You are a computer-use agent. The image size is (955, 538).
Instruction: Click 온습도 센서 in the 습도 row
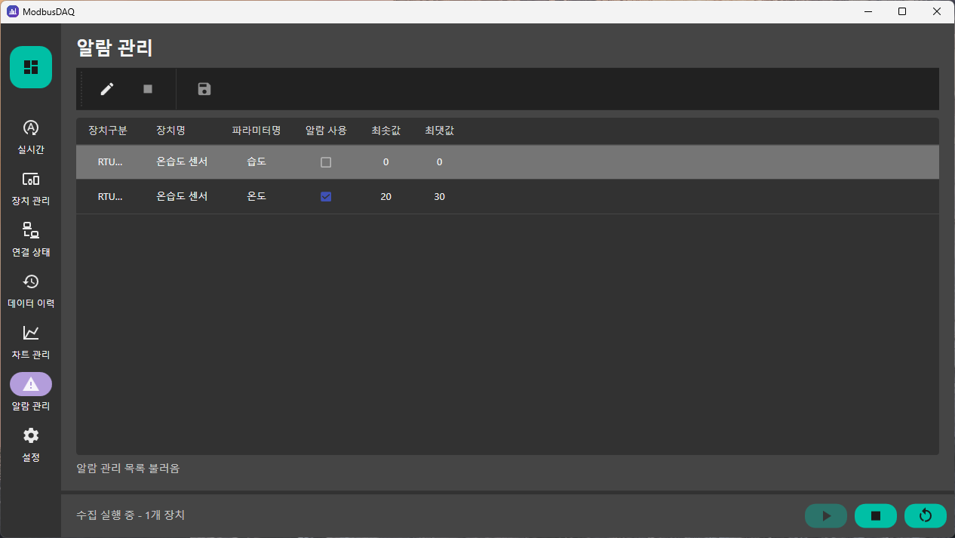coord(182,161)
